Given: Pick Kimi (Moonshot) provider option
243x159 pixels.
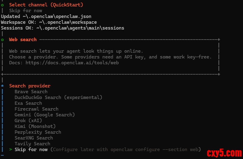Looking at the screenshot, I should [35, 126].
